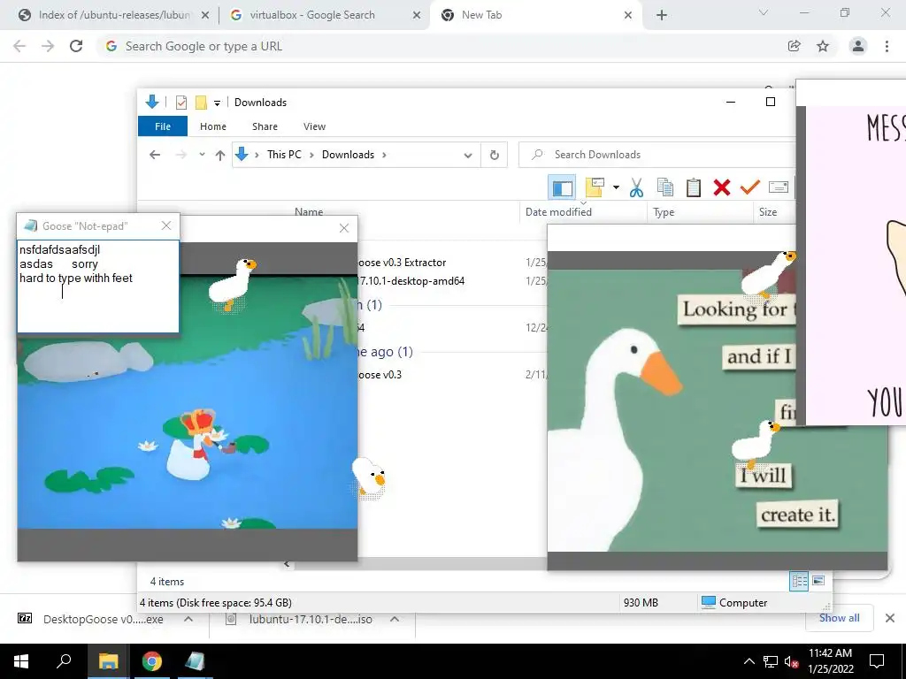Image resolution: width=906 pixels, height=679 pixels.
Task: Open the File tab in Explorer
Action: tap(163, 126)
